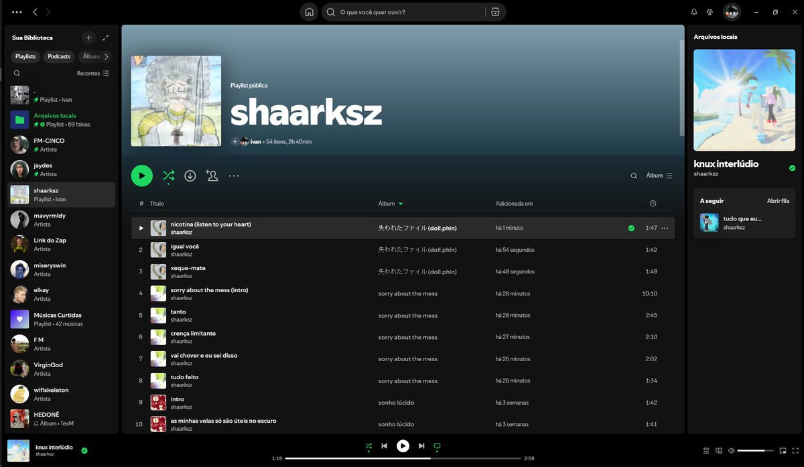Search within the library magnifier icon
804x467 pixels.
[17, 73]
